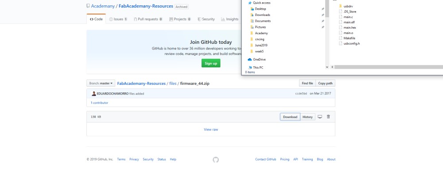Open the Security tab
The image size is (443, 195).
pos(206,19)
